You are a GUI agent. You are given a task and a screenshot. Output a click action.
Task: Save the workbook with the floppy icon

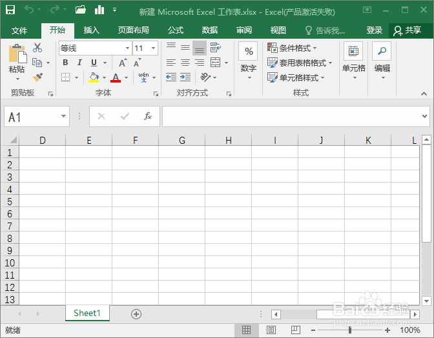coord(10,10)
